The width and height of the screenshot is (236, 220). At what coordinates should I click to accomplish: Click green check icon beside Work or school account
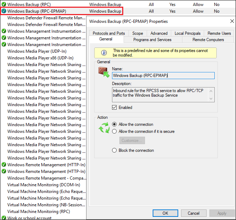(x=4, y=218)
